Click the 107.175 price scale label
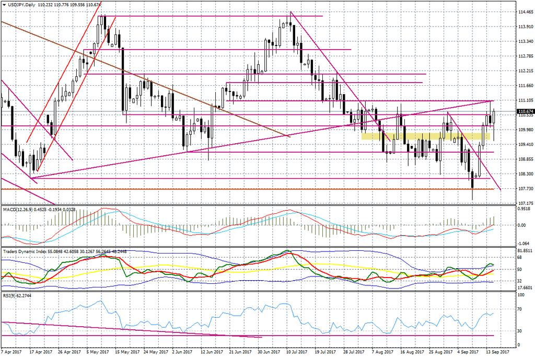535x357 pixels. pos(526,203)
